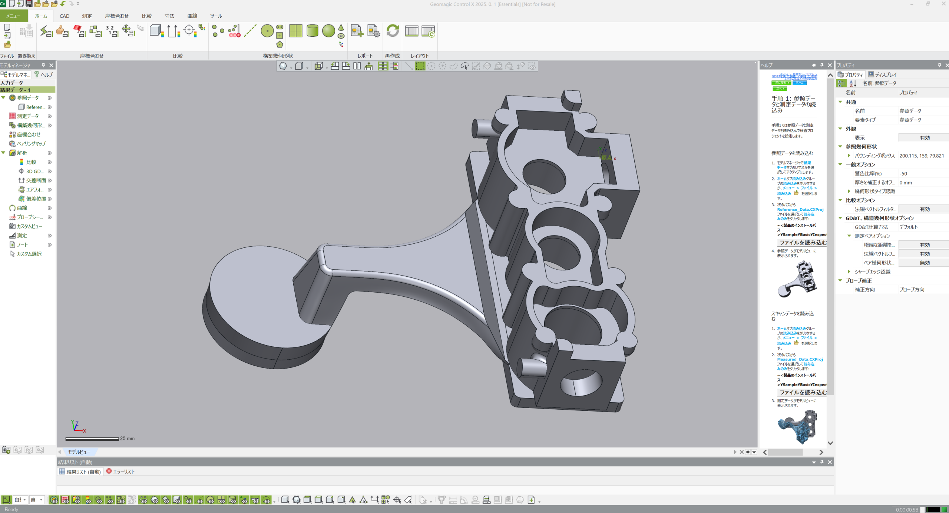
Task: Click the sphere geometry icon
Action: (x=328, y=31)
